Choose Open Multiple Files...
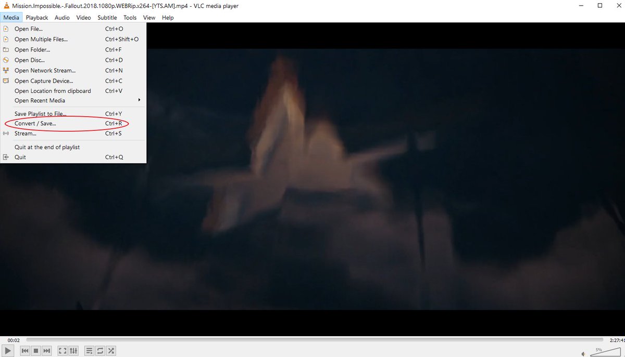This screenshot has width=625, height=357. 73,39
